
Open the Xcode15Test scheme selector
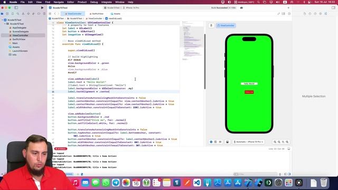tap(112, 8)
